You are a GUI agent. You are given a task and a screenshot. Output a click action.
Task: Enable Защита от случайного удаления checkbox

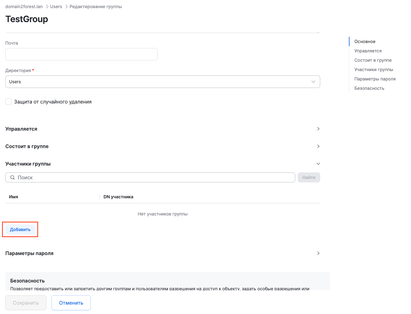(x=8, y=102)
